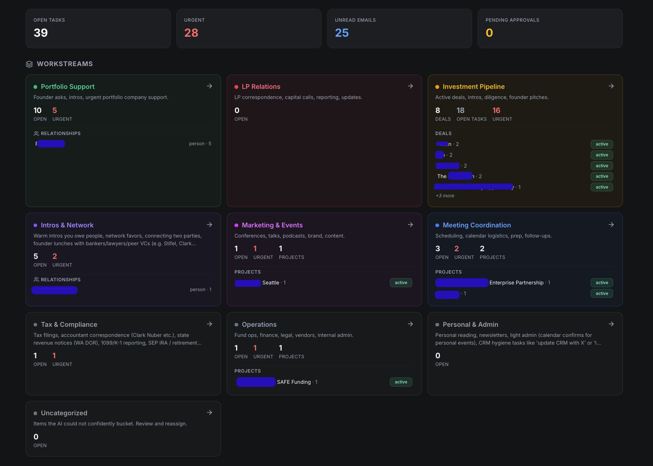Open the Open Tasks 39 summary card
Viewport: 653px width, 466px height.
click(98, 29)
